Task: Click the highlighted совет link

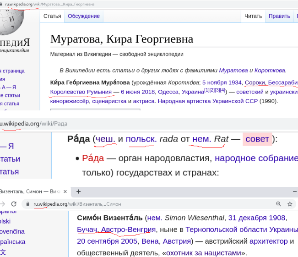Action: (x=257, y=139)
